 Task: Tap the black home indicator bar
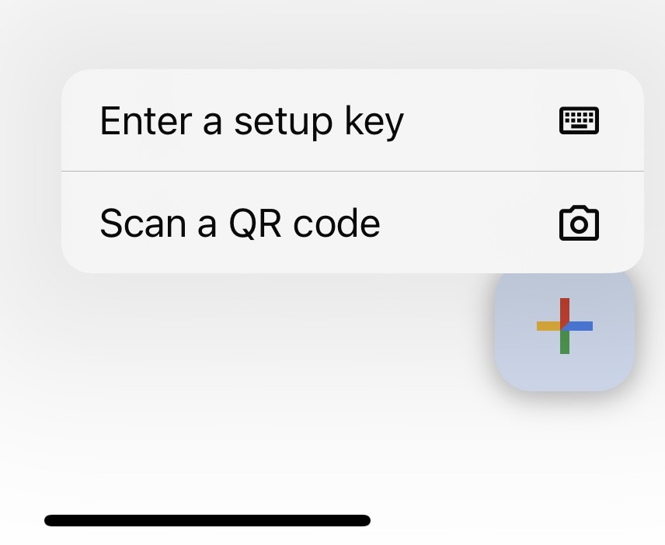coord(207,520)
